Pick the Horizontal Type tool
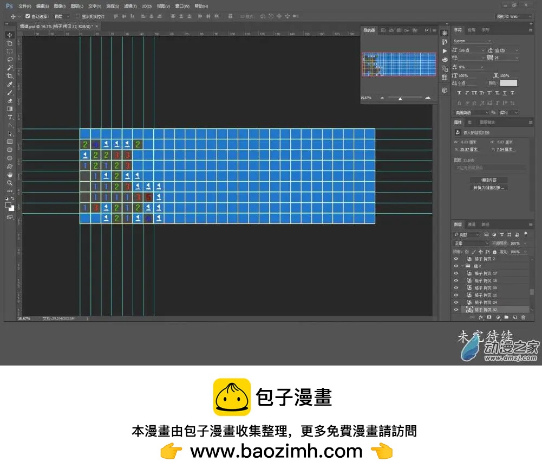This screenshot has width=542, height=474. tap(10, 117)
